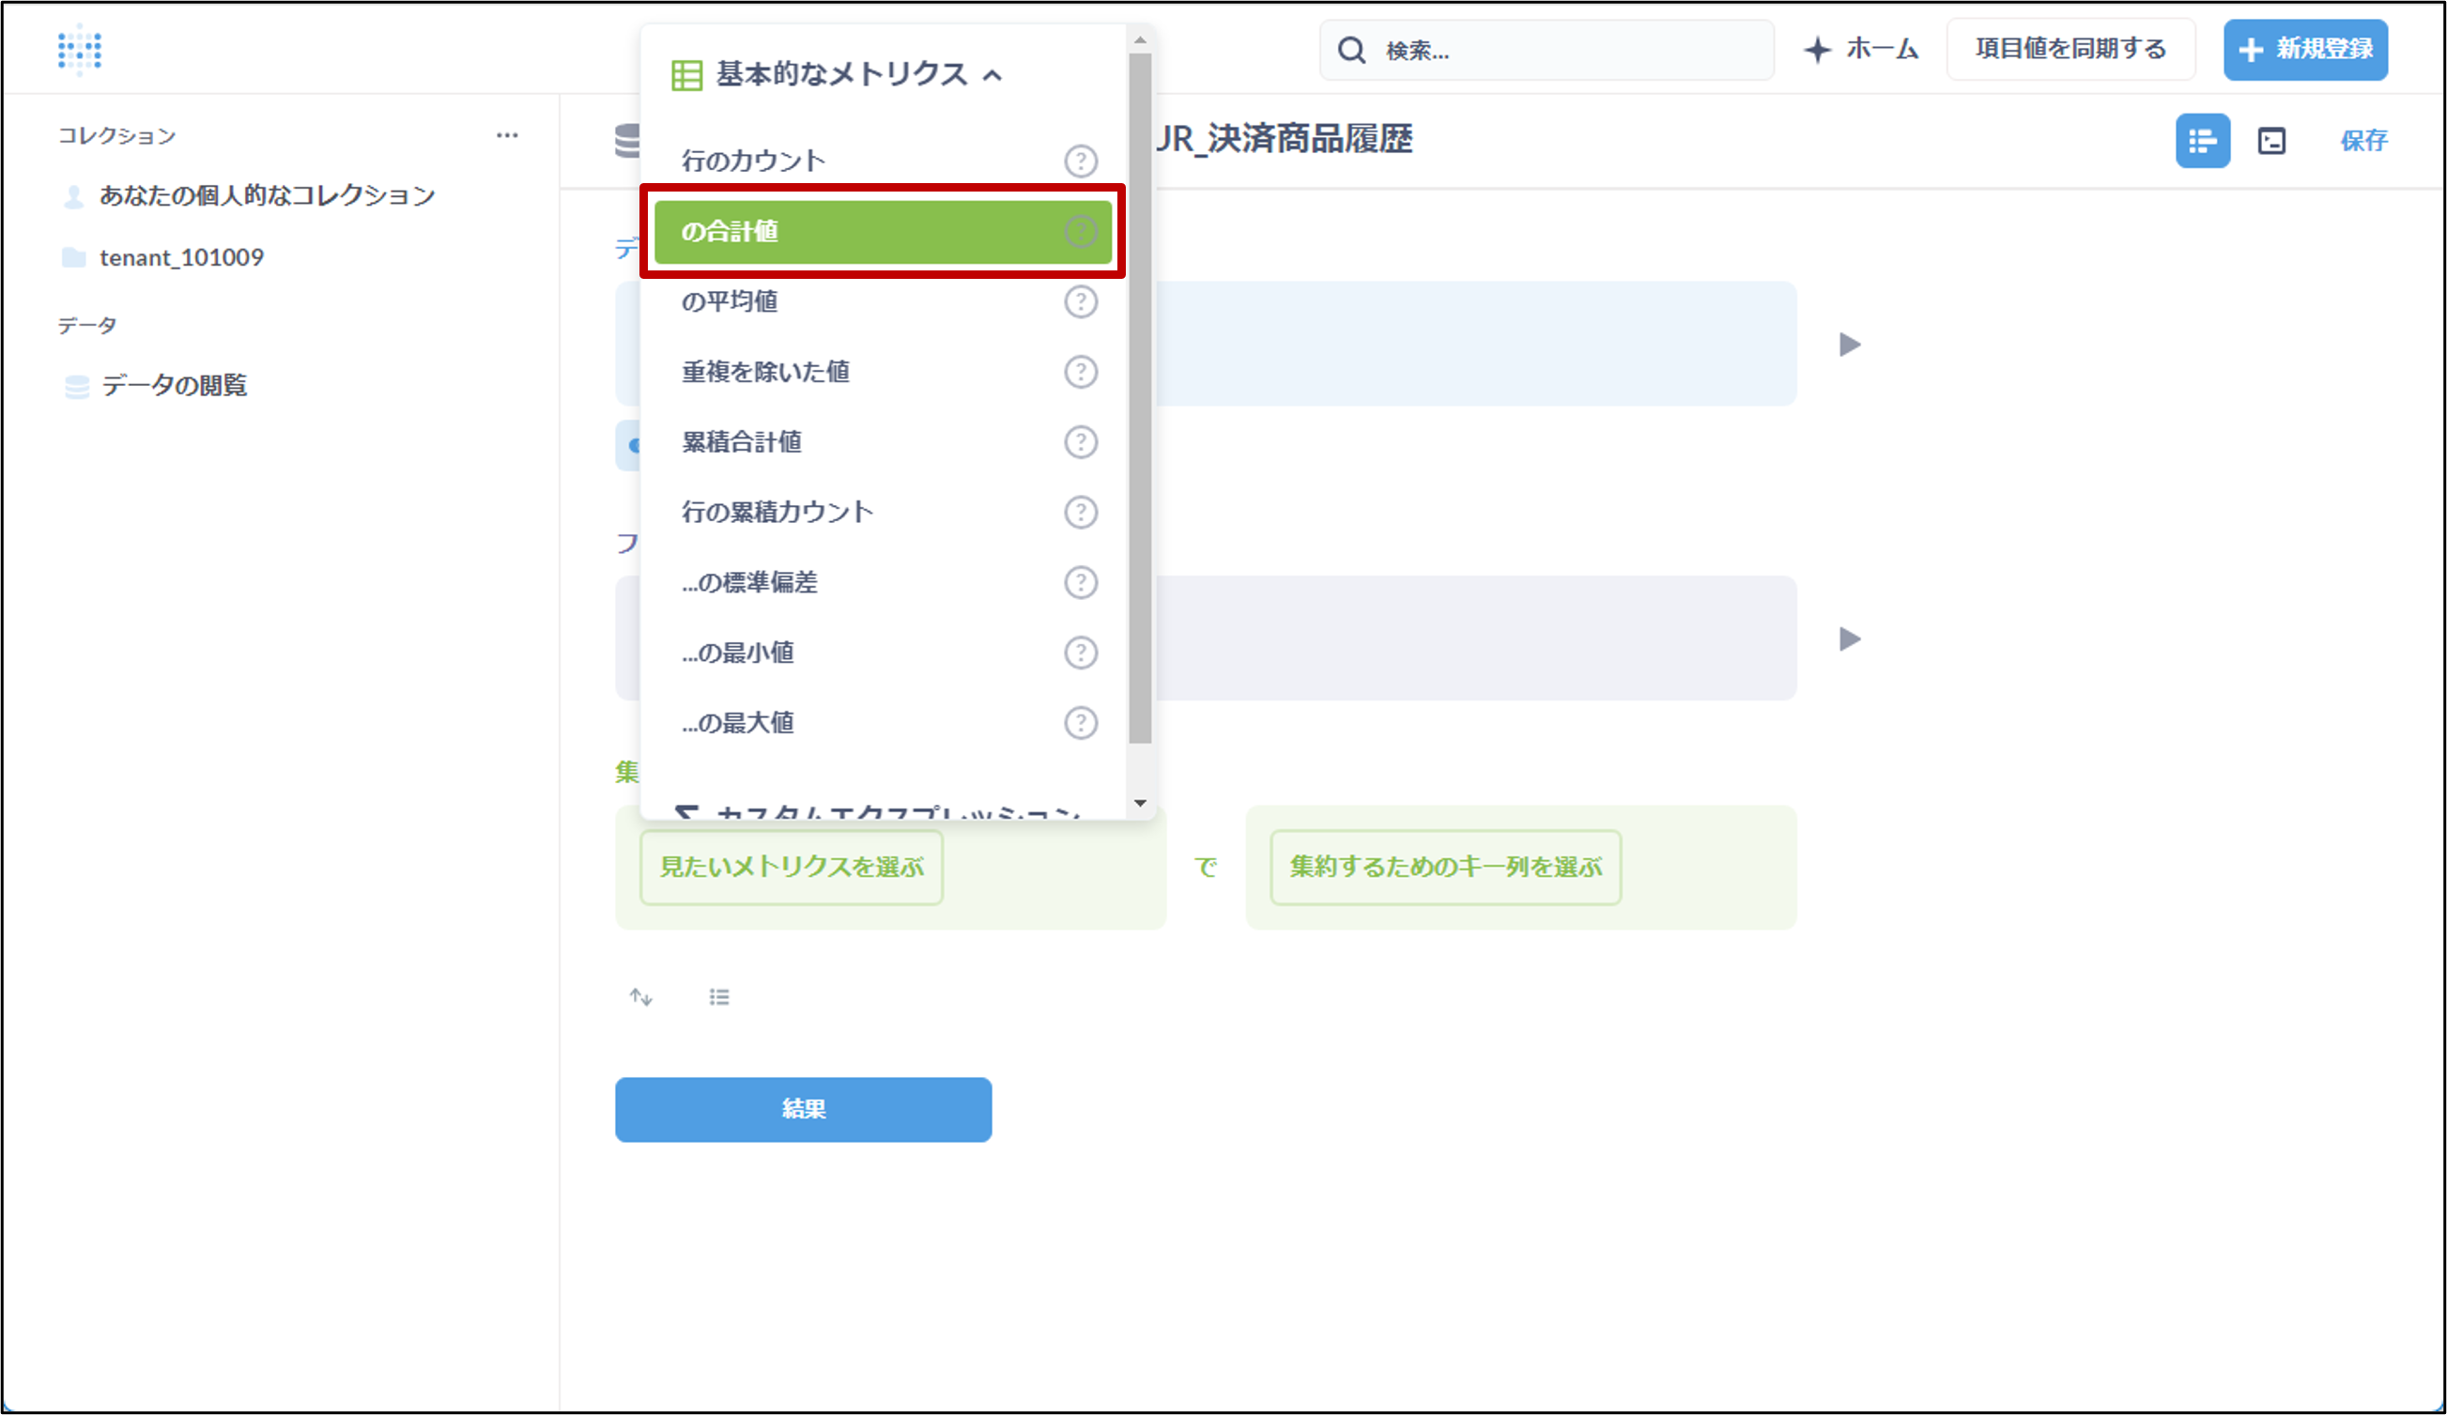
Task: Open 集約するためのキー列を選ぶ picker
Action: point(1444,868)
